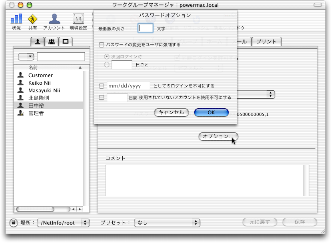Switch to the computer lists icon tab
This screenshot has height=243, width=331.
click(65, 41)
